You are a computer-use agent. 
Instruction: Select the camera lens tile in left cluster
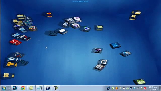pyautogui.click(x=28, y=23)
